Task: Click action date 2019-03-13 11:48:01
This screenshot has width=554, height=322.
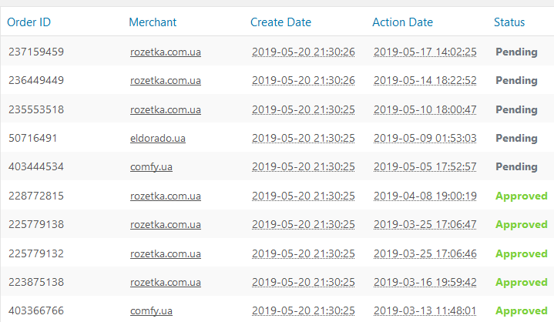Action: [425, 310]
